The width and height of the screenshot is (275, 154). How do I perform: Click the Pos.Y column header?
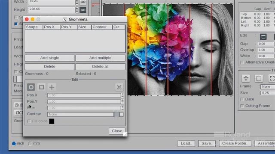click(68, 27)
